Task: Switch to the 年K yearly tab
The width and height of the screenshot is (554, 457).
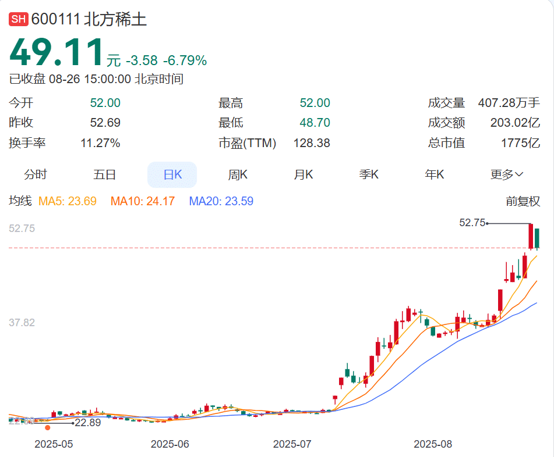Action: point(434,174)
